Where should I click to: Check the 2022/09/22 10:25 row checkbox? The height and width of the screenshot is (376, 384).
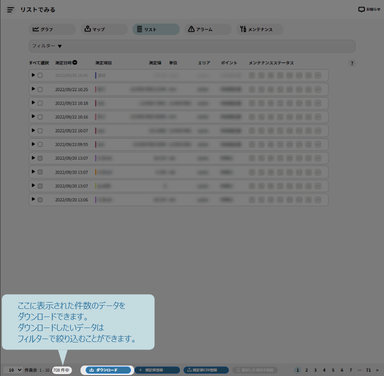pyautogui.click(x=40, y=89)
